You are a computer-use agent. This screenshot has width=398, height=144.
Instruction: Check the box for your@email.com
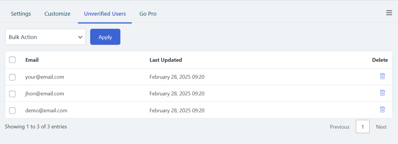(12, 77)
